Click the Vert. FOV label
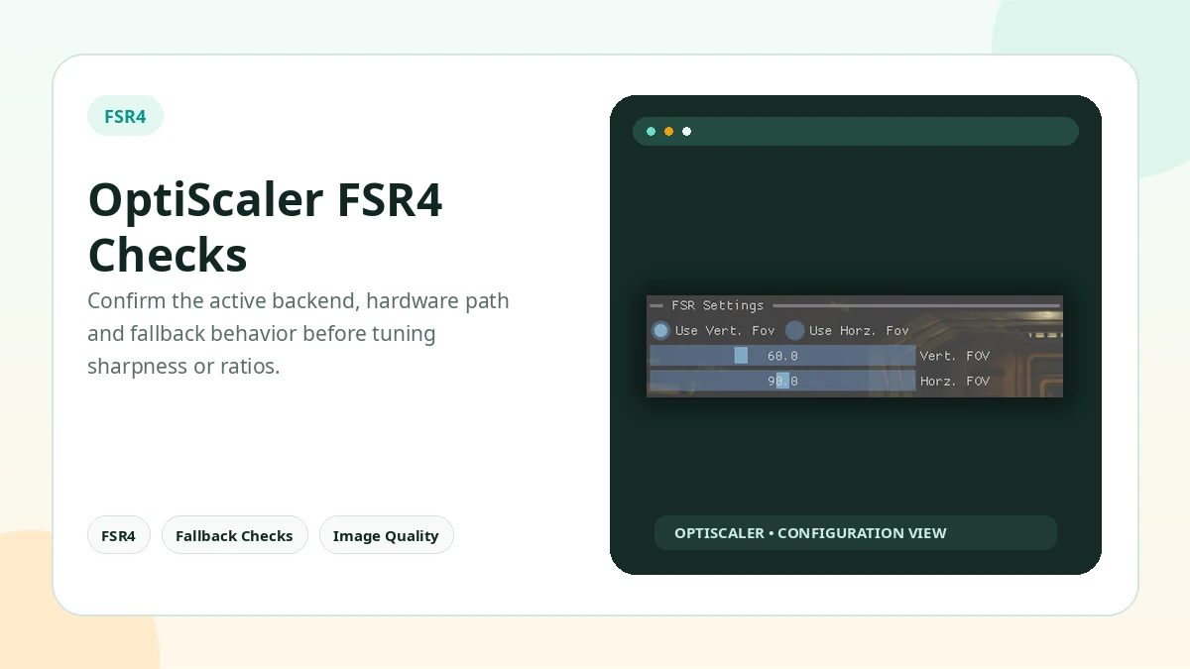Viewport: 1190px width, 669px height. 955,356
